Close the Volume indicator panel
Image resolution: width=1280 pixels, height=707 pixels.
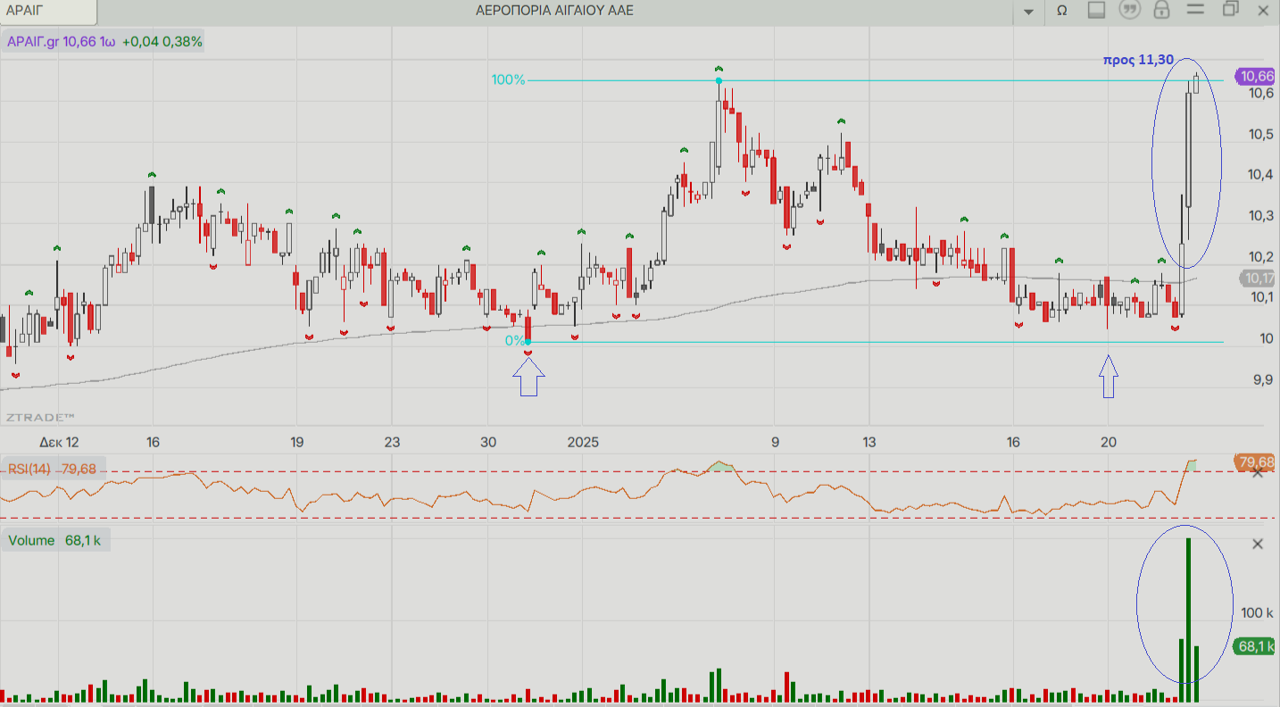click(x=1258, y=544)
